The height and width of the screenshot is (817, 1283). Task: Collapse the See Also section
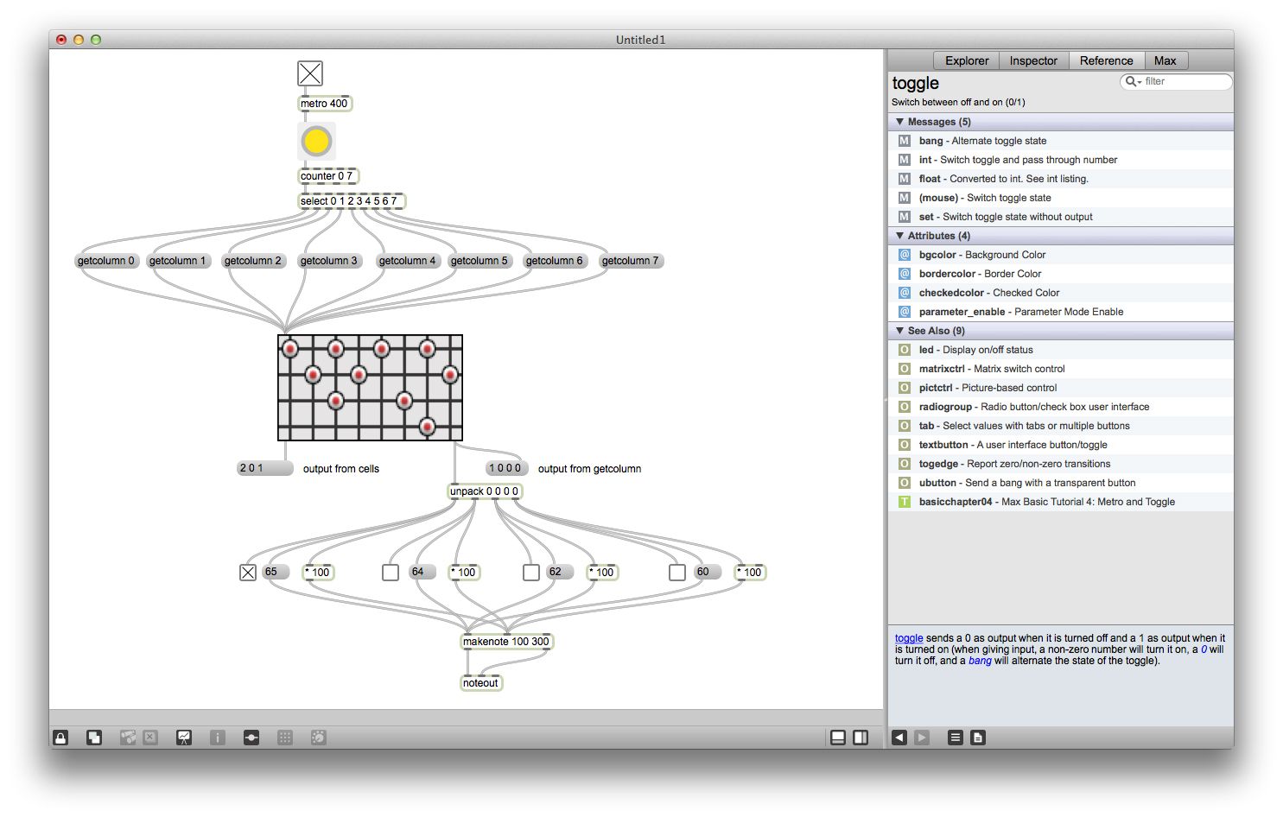[899, 331]
